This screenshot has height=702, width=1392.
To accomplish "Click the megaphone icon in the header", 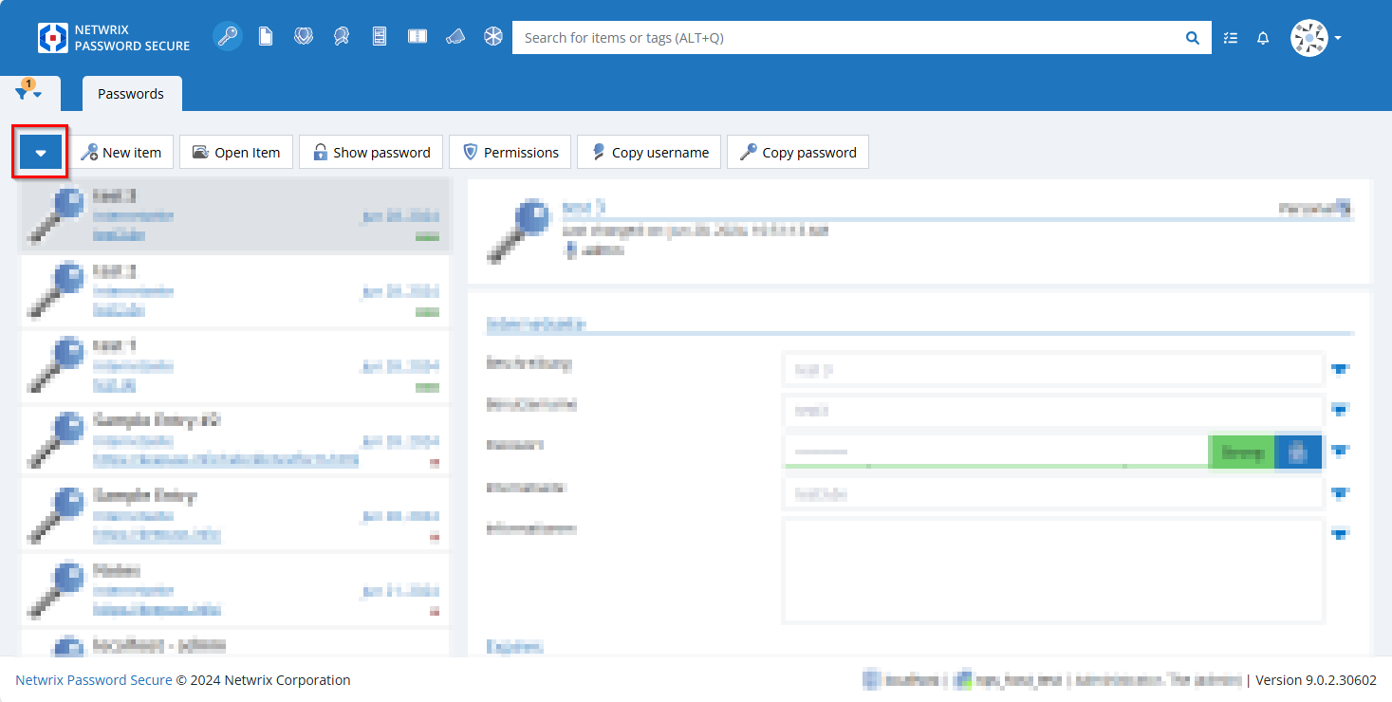I will coord(455,37).
